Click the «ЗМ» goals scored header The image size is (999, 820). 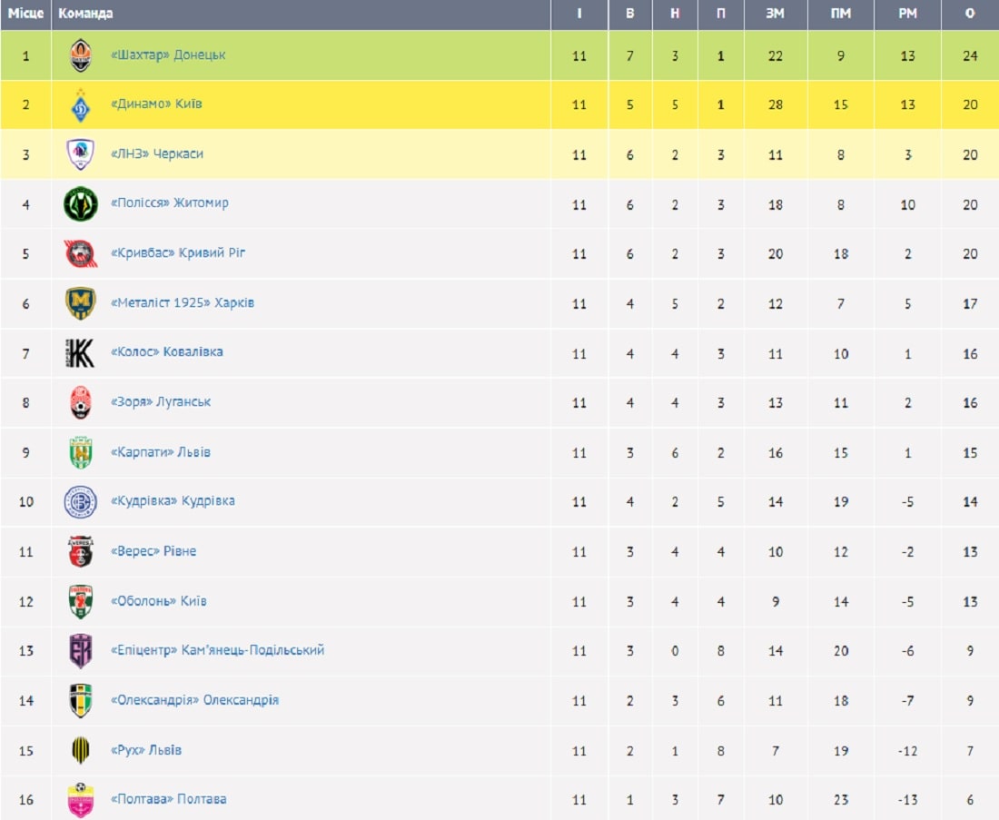tap(775, 14)
